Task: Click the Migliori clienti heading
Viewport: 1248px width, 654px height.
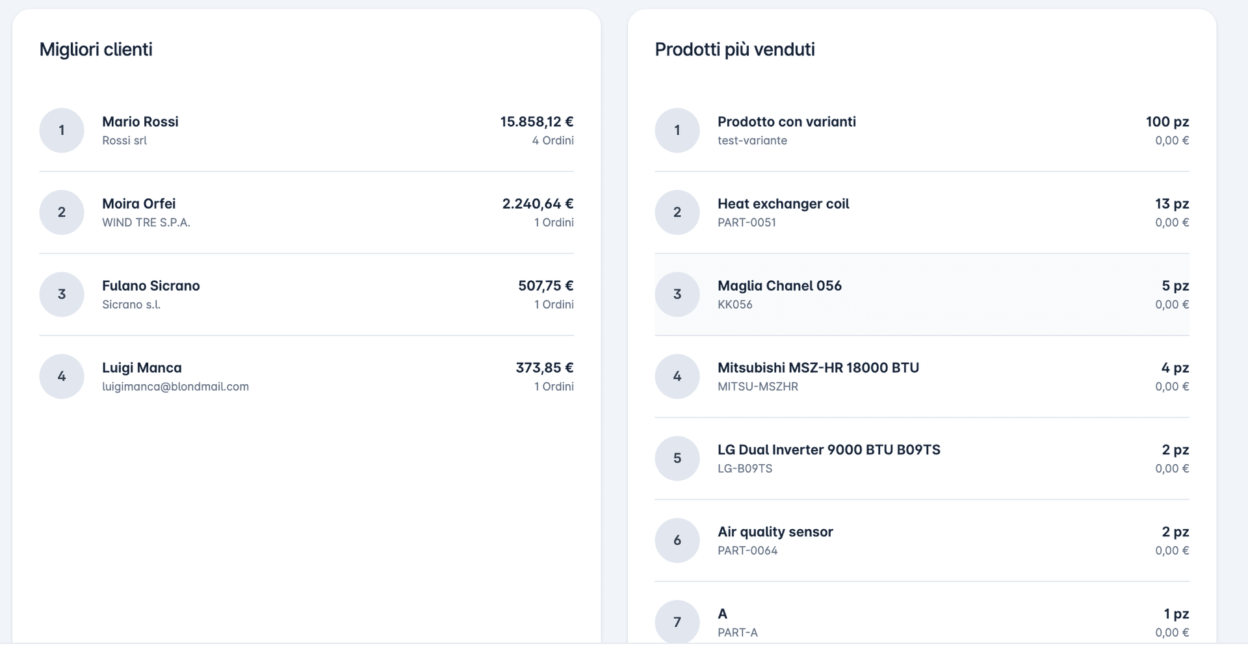Action: 96,49
